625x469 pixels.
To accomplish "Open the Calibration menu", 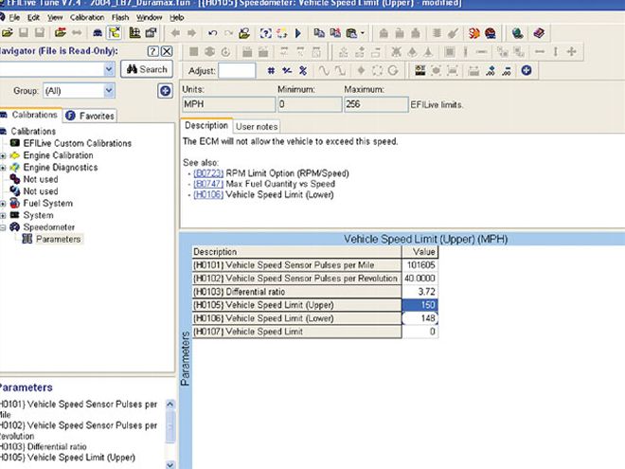I will (x=87, y=18).
